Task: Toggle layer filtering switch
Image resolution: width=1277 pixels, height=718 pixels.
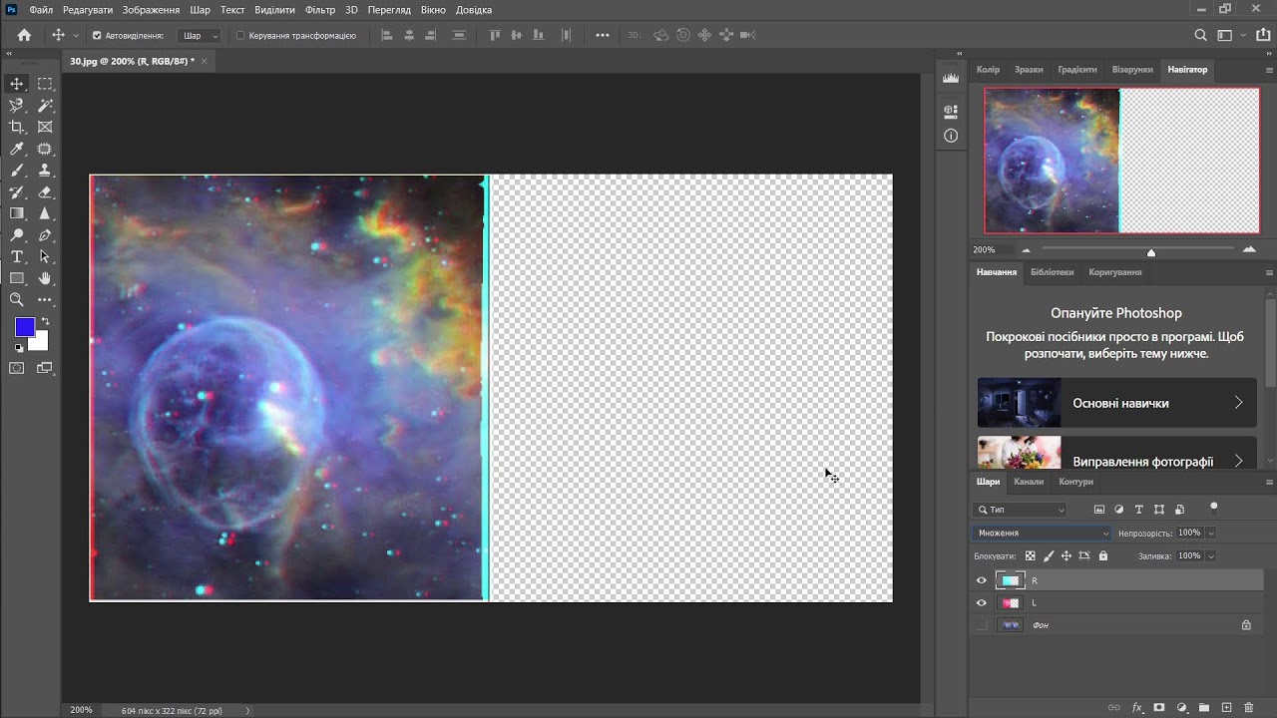Action: [1213, 508]
